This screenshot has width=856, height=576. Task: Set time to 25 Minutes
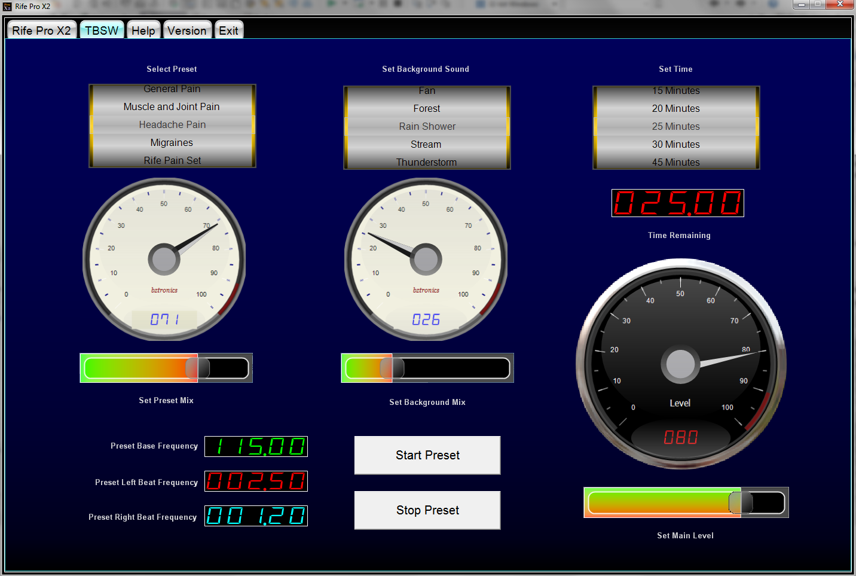pos(676,126)
